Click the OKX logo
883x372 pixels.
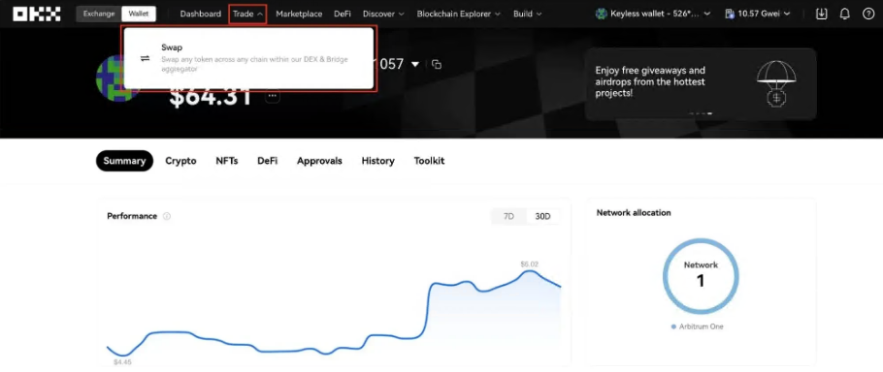[37, 15]
